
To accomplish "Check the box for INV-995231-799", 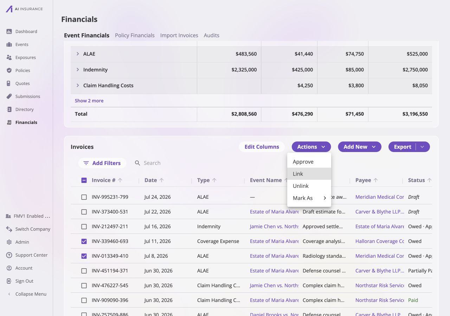I will (x=84, y=197).
